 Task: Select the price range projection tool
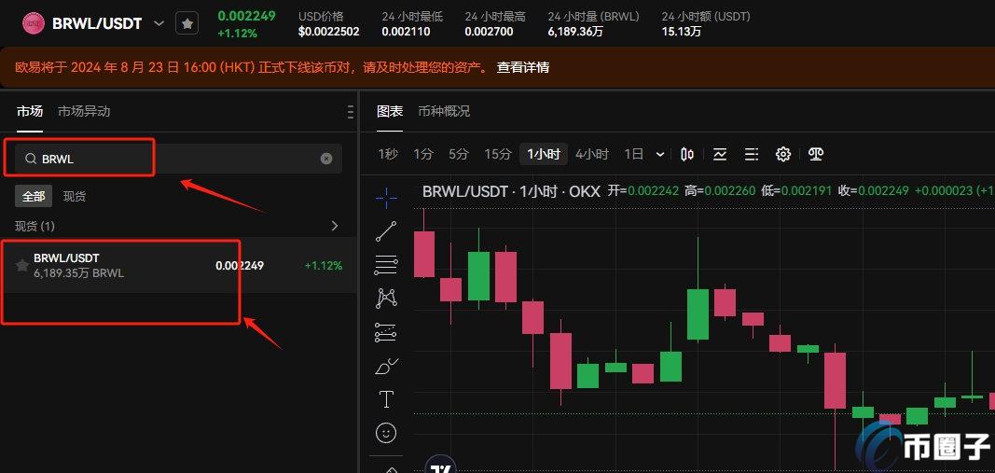386,332
